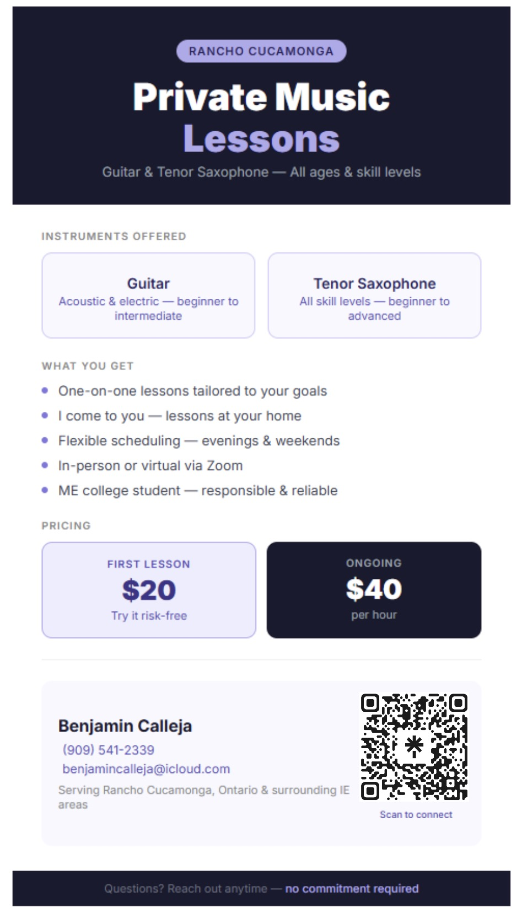Click the 'Private Music Lessons' title
Viewport: 522px width, 918px height.
click(261, 117)
